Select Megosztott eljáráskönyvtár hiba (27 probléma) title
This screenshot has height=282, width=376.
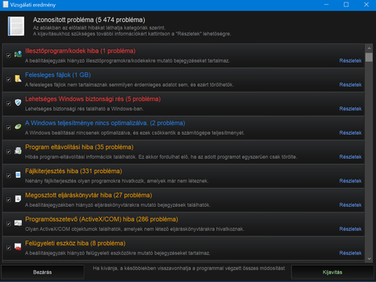coord(89,195)
